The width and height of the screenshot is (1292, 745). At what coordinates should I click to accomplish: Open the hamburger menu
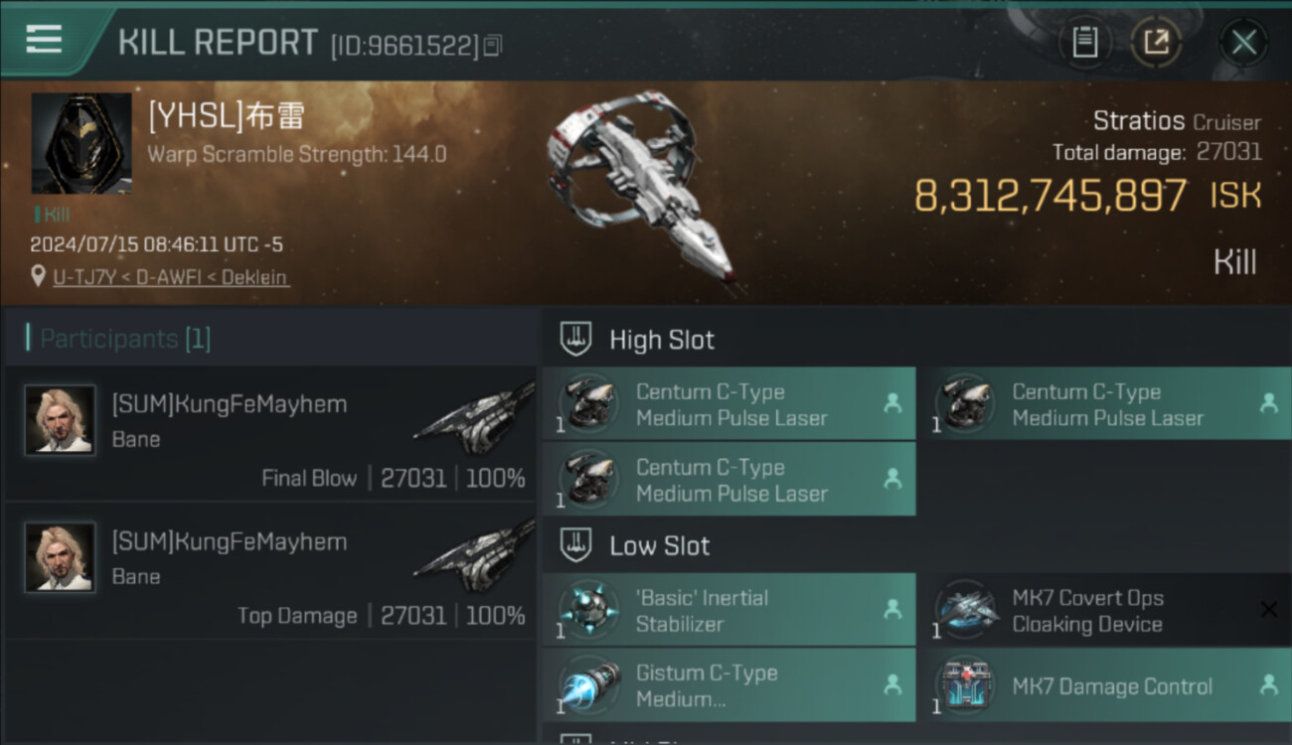coord(44,39)
